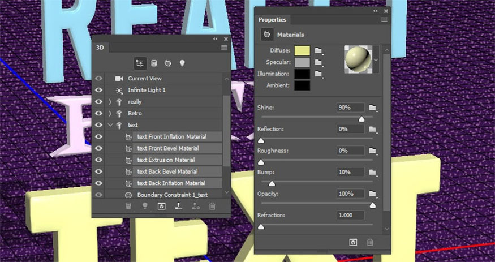The height and width of the screenshot is (262, 495).
Task: Click Render icon in Properties panel footer
Action: point(353,242)
